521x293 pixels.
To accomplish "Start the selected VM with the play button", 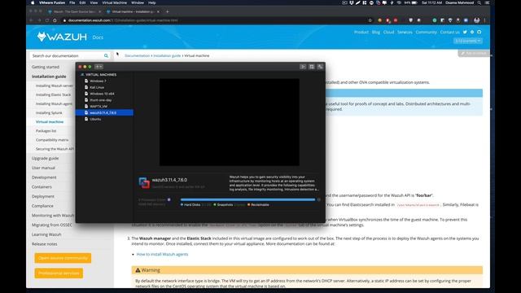I will coord(303,67).
